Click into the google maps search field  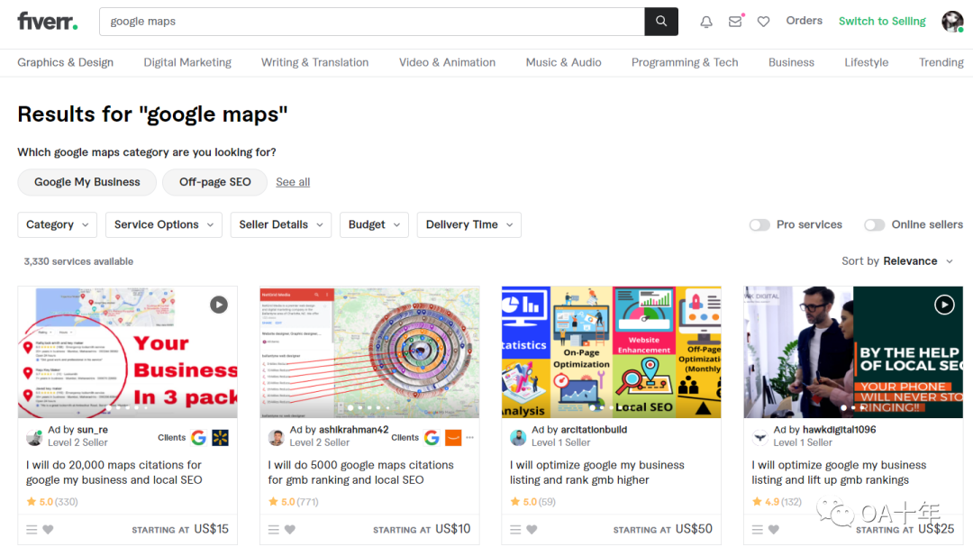click(x=369, y=22)
